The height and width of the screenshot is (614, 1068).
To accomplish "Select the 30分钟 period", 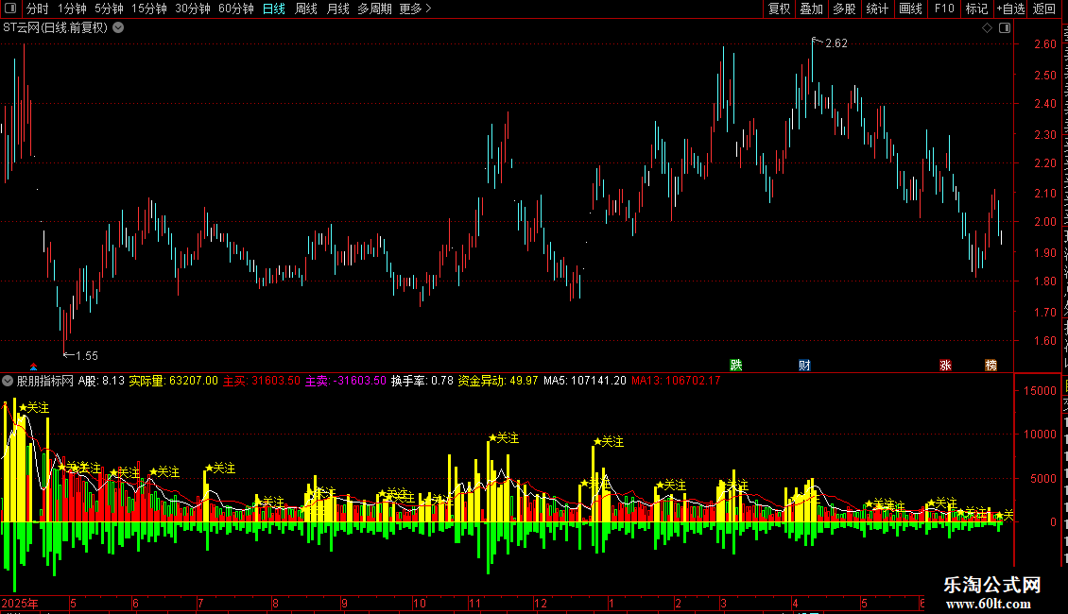I will (x=193, y=9).
